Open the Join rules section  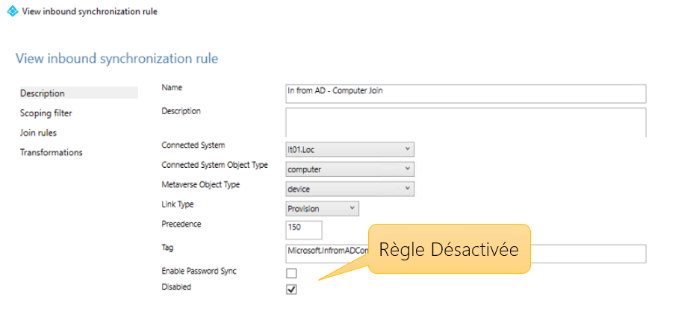(x=39, y=133)
